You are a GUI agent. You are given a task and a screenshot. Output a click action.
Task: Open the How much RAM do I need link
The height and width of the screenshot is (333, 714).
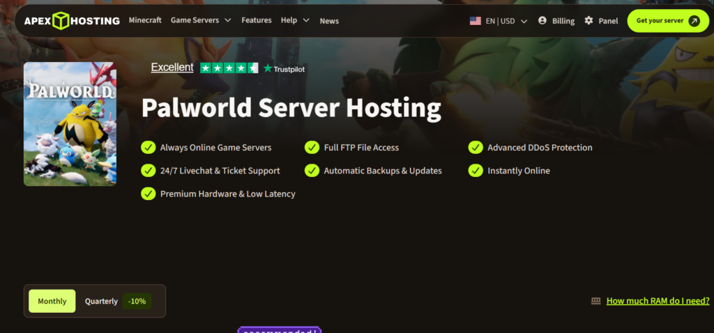pos(658,301)
